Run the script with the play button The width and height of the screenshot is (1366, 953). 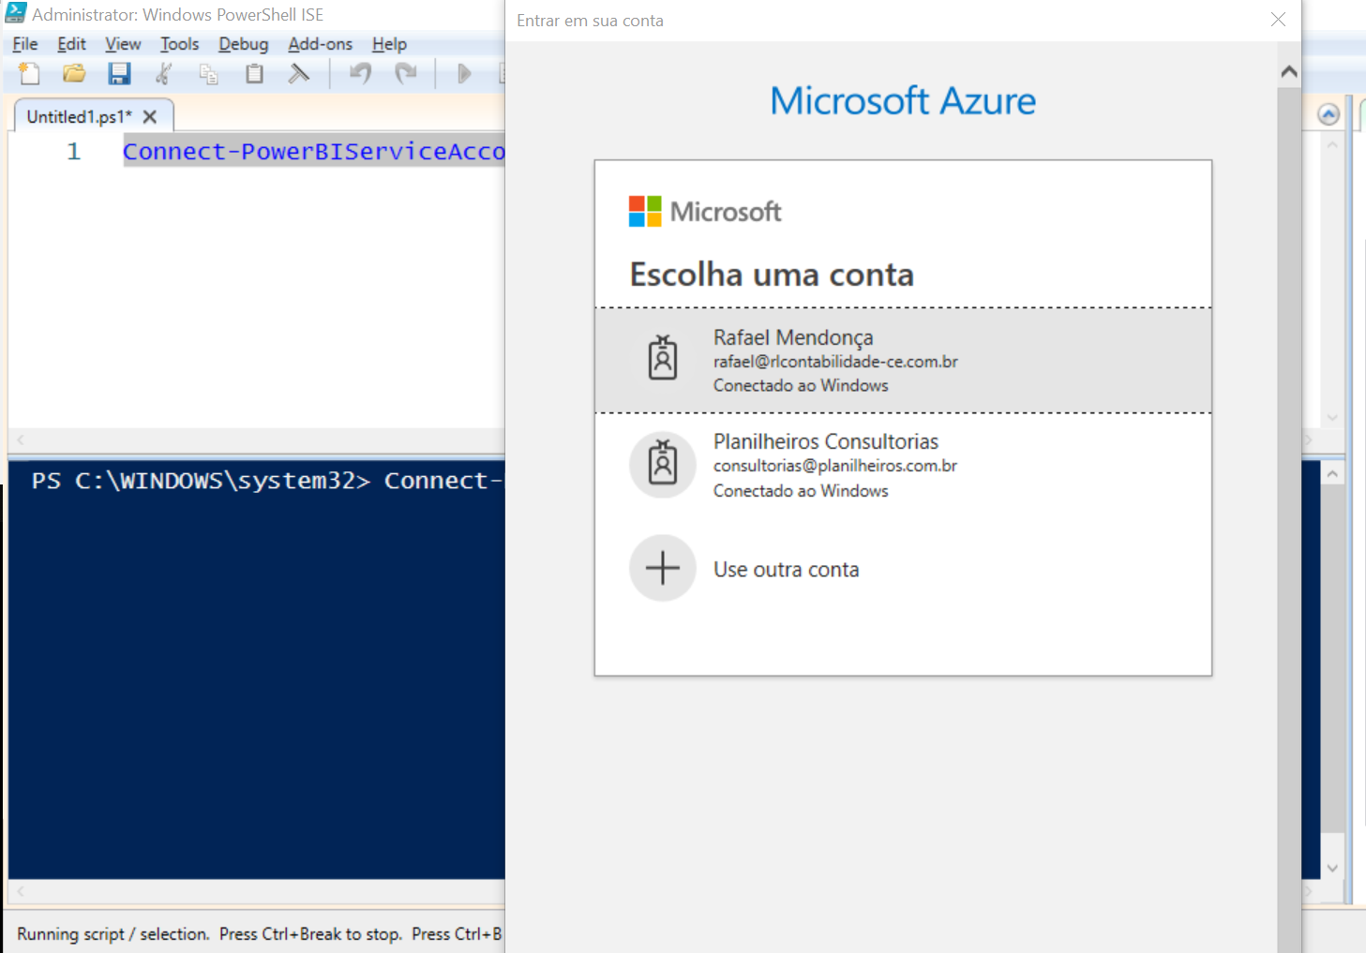click(464, 73)
